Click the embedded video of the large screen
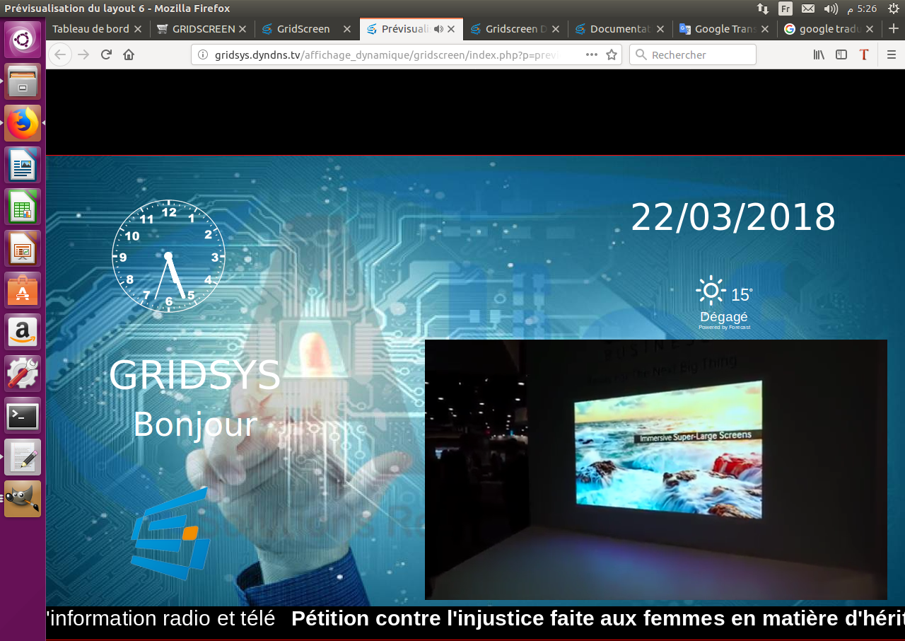Screen dimensions: 905x641 tap(655, 469)
